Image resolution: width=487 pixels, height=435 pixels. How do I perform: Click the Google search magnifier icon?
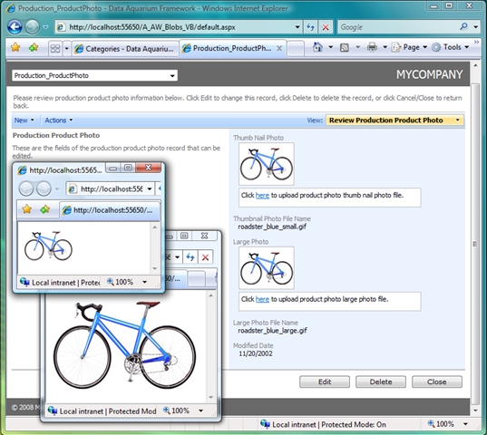[x=463, y=26]
